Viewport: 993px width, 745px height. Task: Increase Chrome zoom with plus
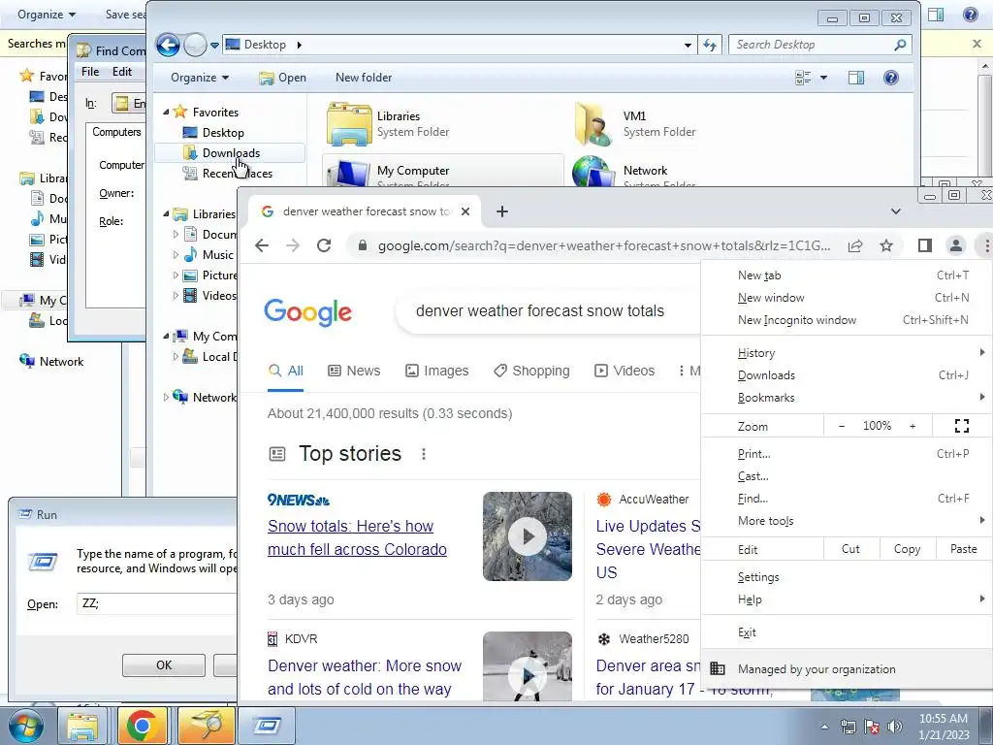[913, 427]
